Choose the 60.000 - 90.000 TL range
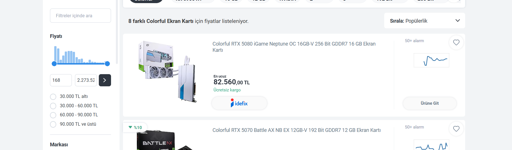512x150 pixels. click(74, 115)
